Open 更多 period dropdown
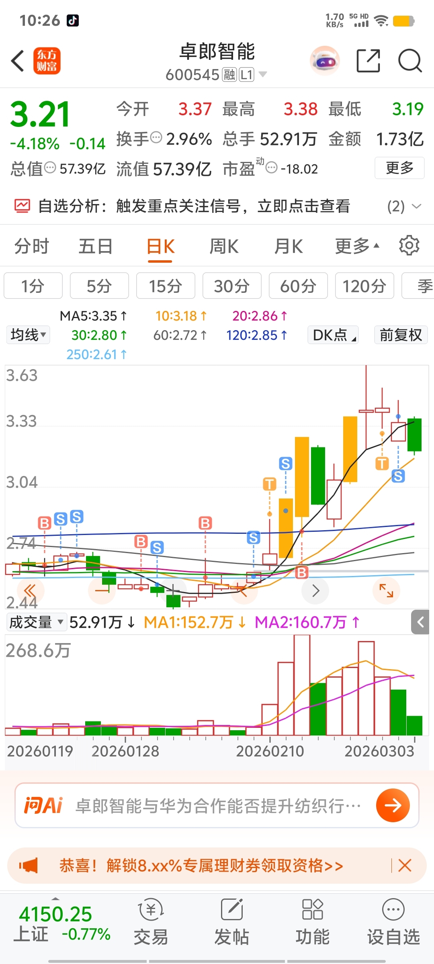 pyautogui.click(x=357, y=246)
